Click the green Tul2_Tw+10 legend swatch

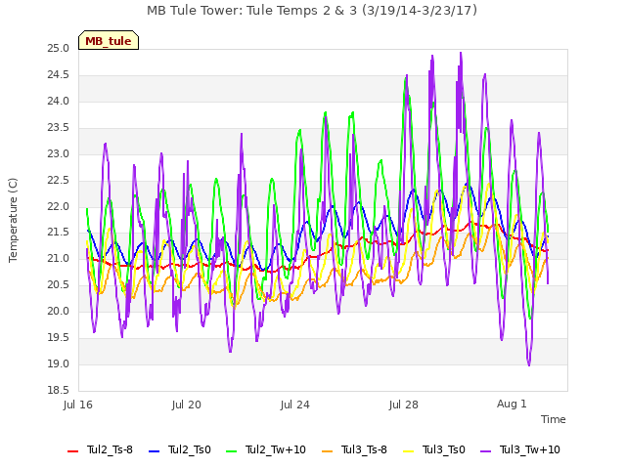point(232,451)
